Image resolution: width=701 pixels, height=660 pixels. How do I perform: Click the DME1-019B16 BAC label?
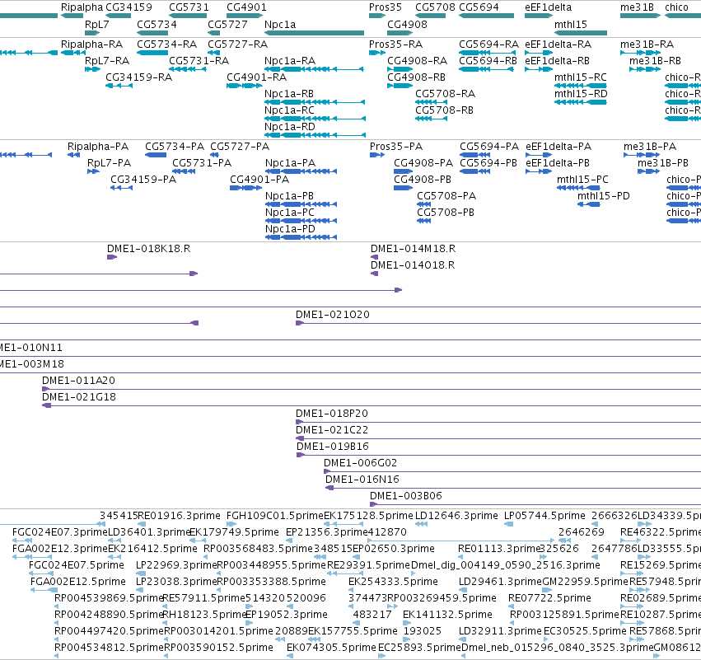tap(333, 447)
